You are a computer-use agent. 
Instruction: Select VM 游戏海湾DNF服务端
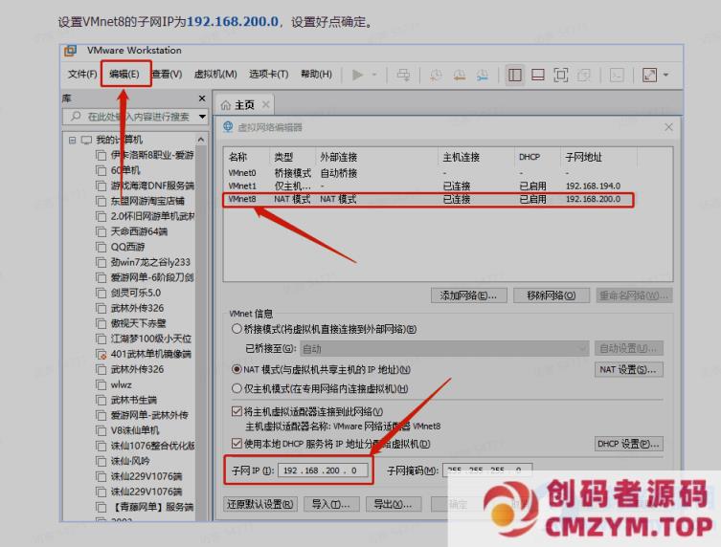(145, 186)
